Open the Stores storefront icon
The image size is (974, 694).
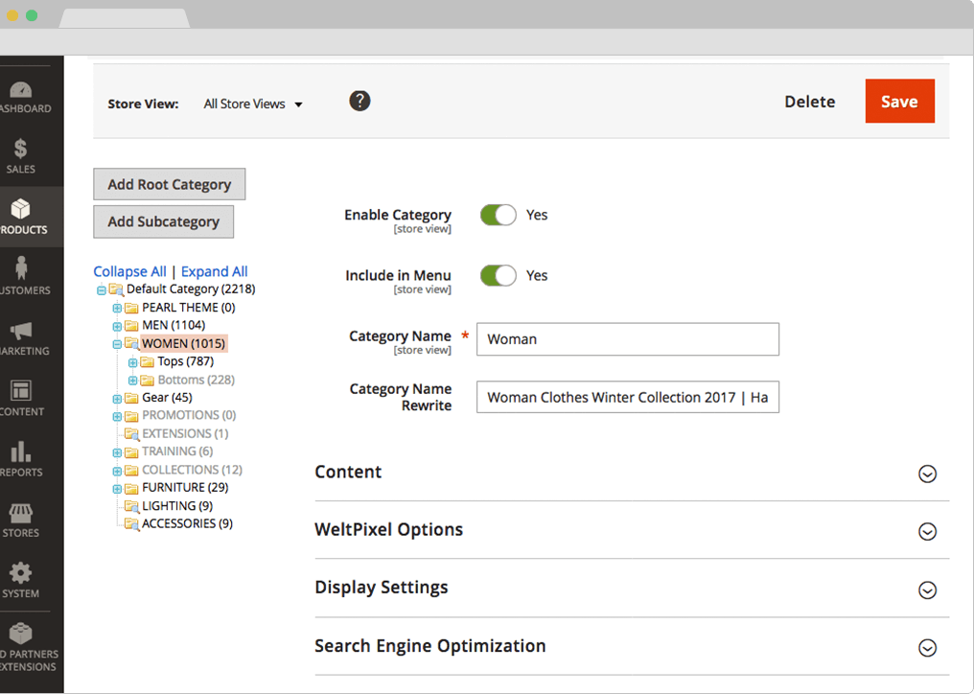21,513
